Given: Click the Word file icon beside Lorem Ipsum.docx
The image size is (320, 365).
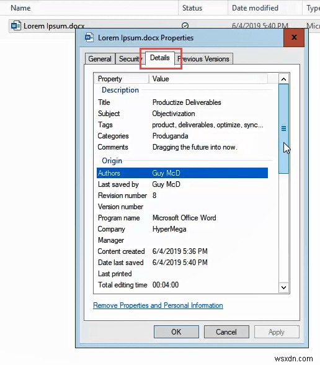Looking at the screenshot, I should pyautogui.click(x=16, y=25).
